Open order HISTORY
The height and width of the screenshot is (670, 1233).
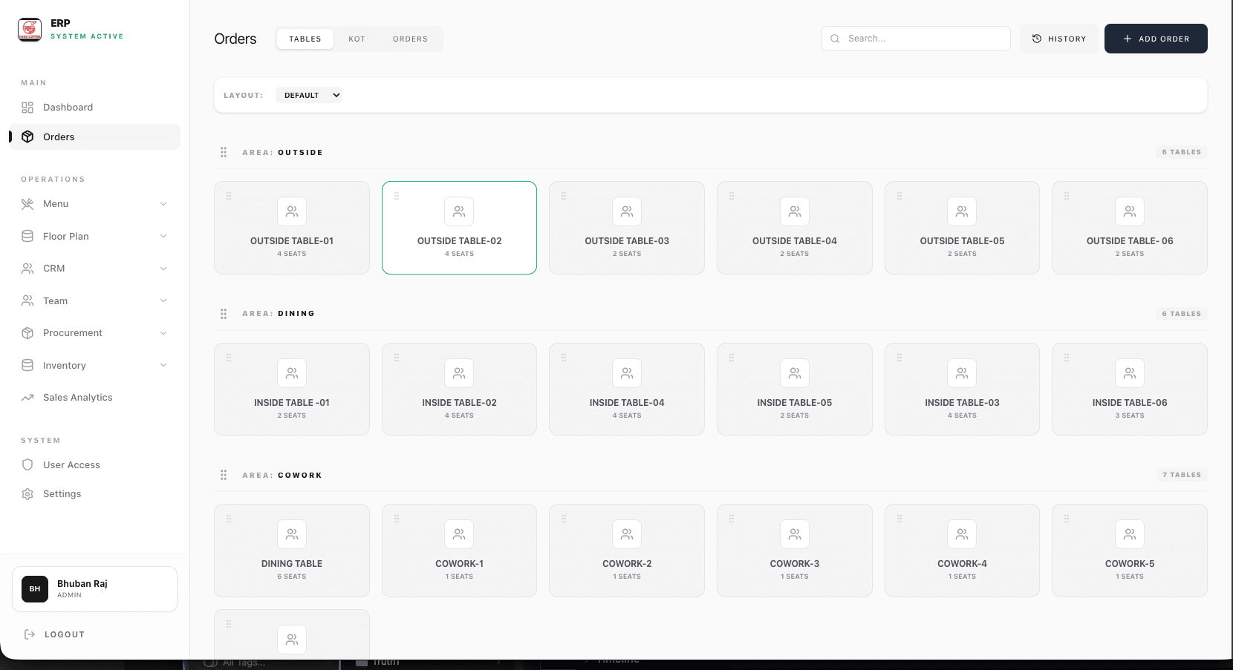(x=1059, y=39)
